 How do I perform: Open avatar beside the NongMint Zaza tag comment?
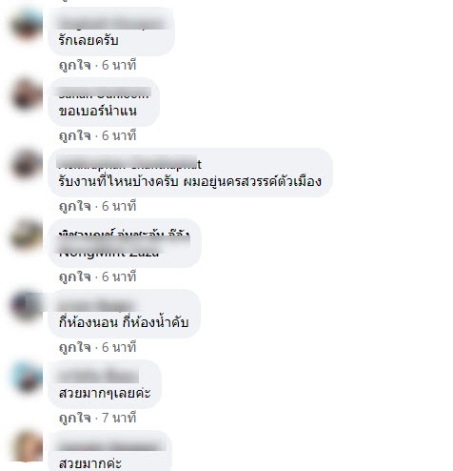click(x=27, y=235)
